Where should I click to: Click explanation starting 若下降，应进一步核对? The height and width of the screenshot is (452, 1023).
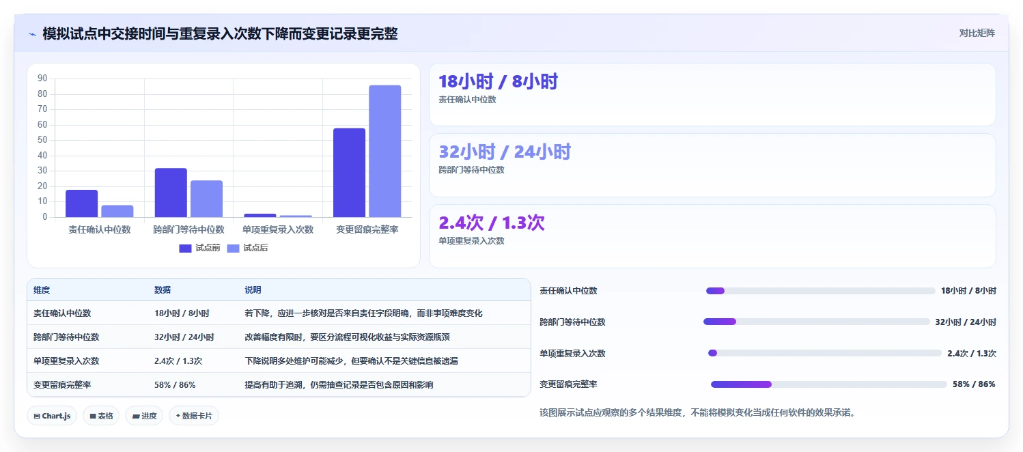coord(363,313)
